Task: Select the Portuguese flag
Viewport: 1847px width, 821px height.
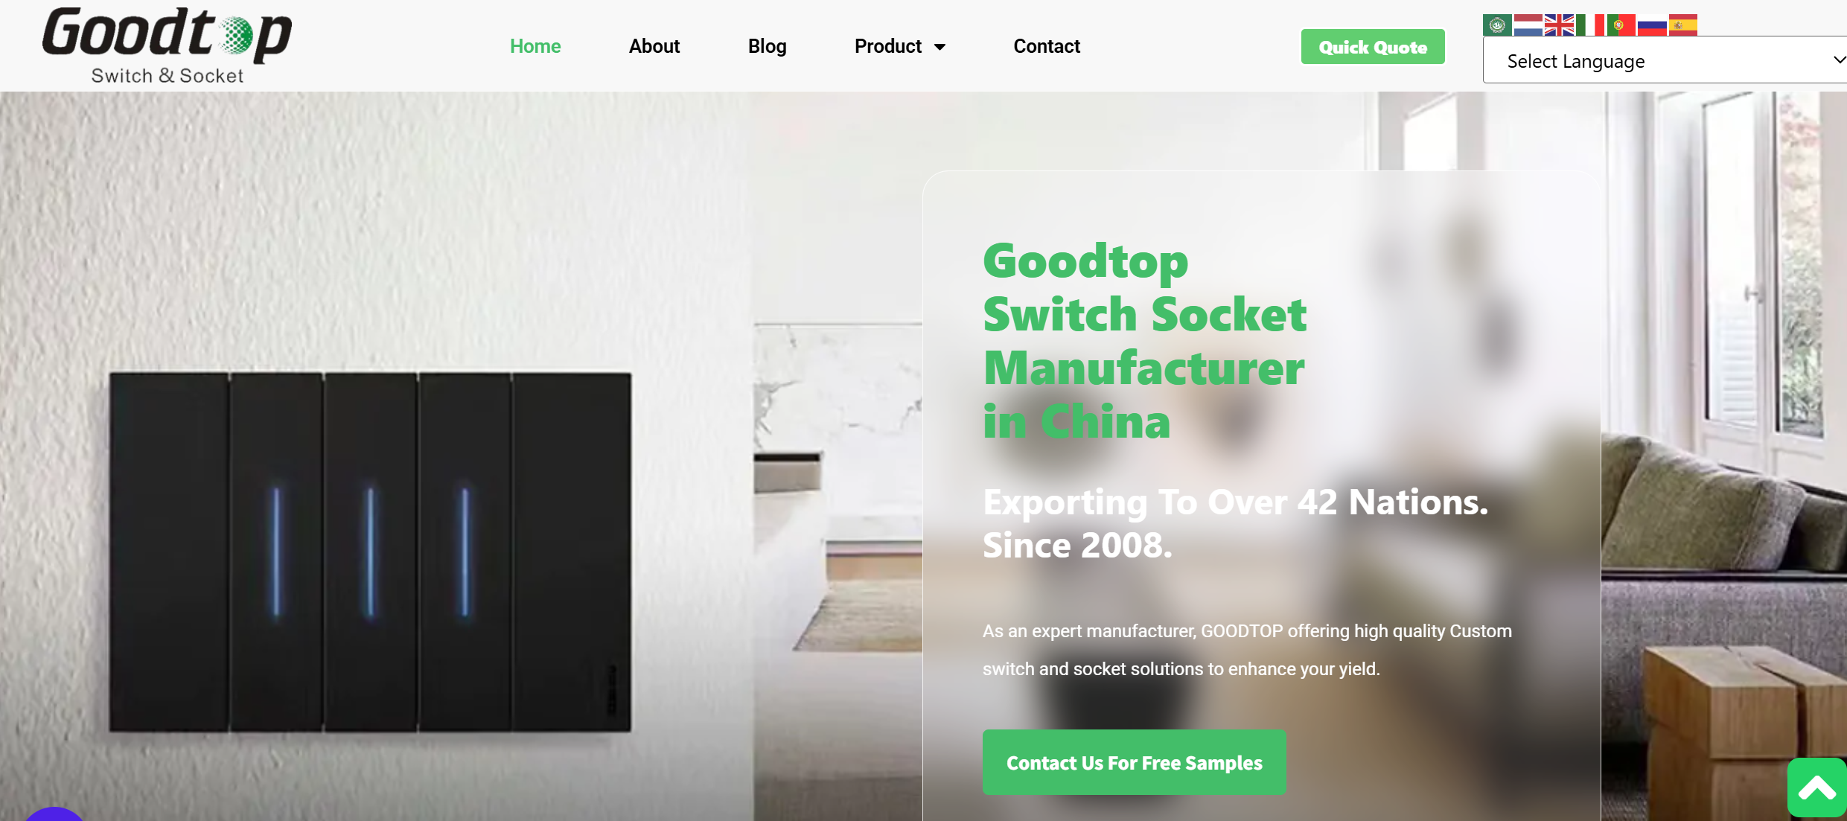Action: coord(1621,25)
